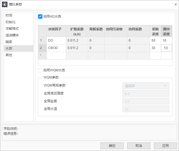This screenshot has width=179, height=151.
Task: Edit the CBOD 雨中浓度 cell
Action: (166, 48)
